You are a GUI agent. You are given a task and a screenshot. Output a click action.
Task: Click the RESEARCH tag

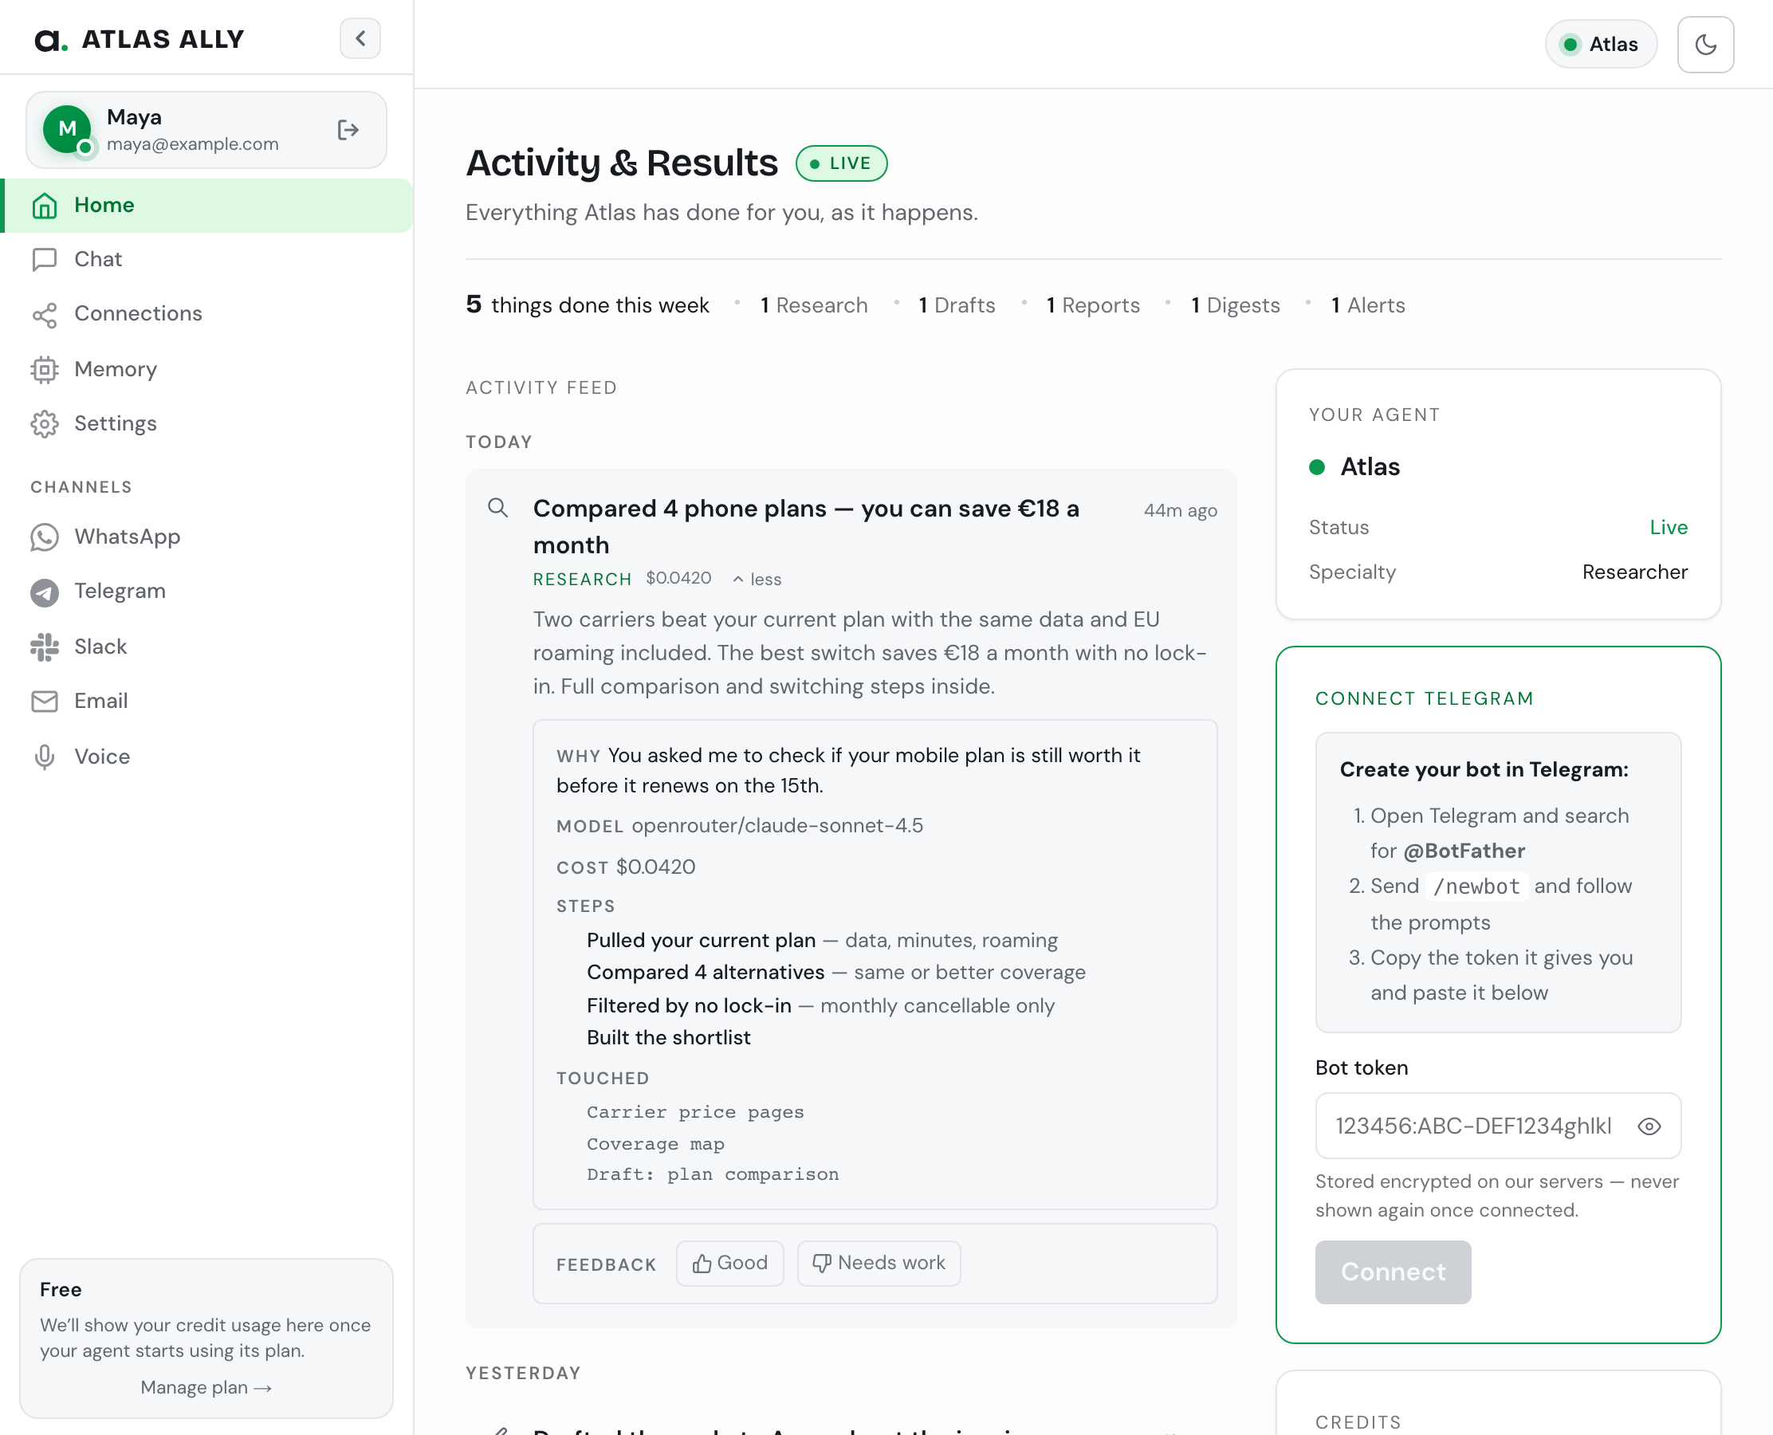[x=582, y=580]
